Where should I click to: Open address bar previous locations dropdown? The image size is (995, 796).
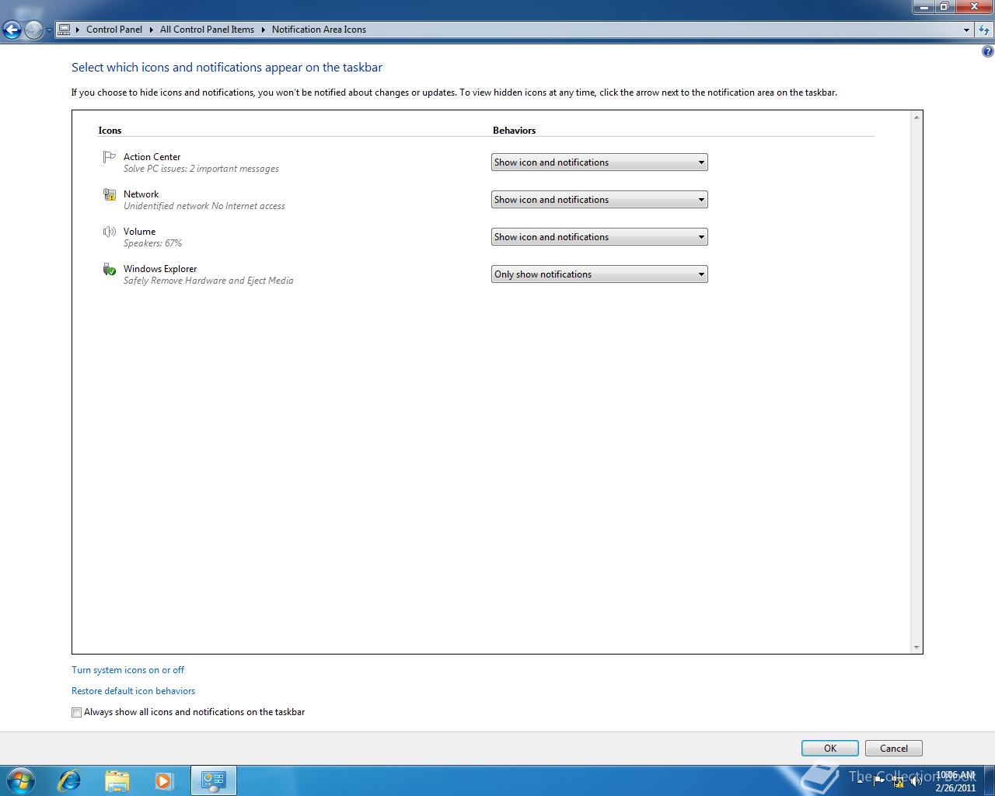[x=966, y=30]
